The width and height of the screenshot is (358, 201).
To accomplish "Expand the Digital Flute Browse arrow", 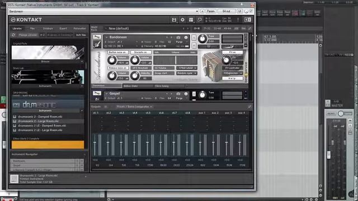I will 82,61.
